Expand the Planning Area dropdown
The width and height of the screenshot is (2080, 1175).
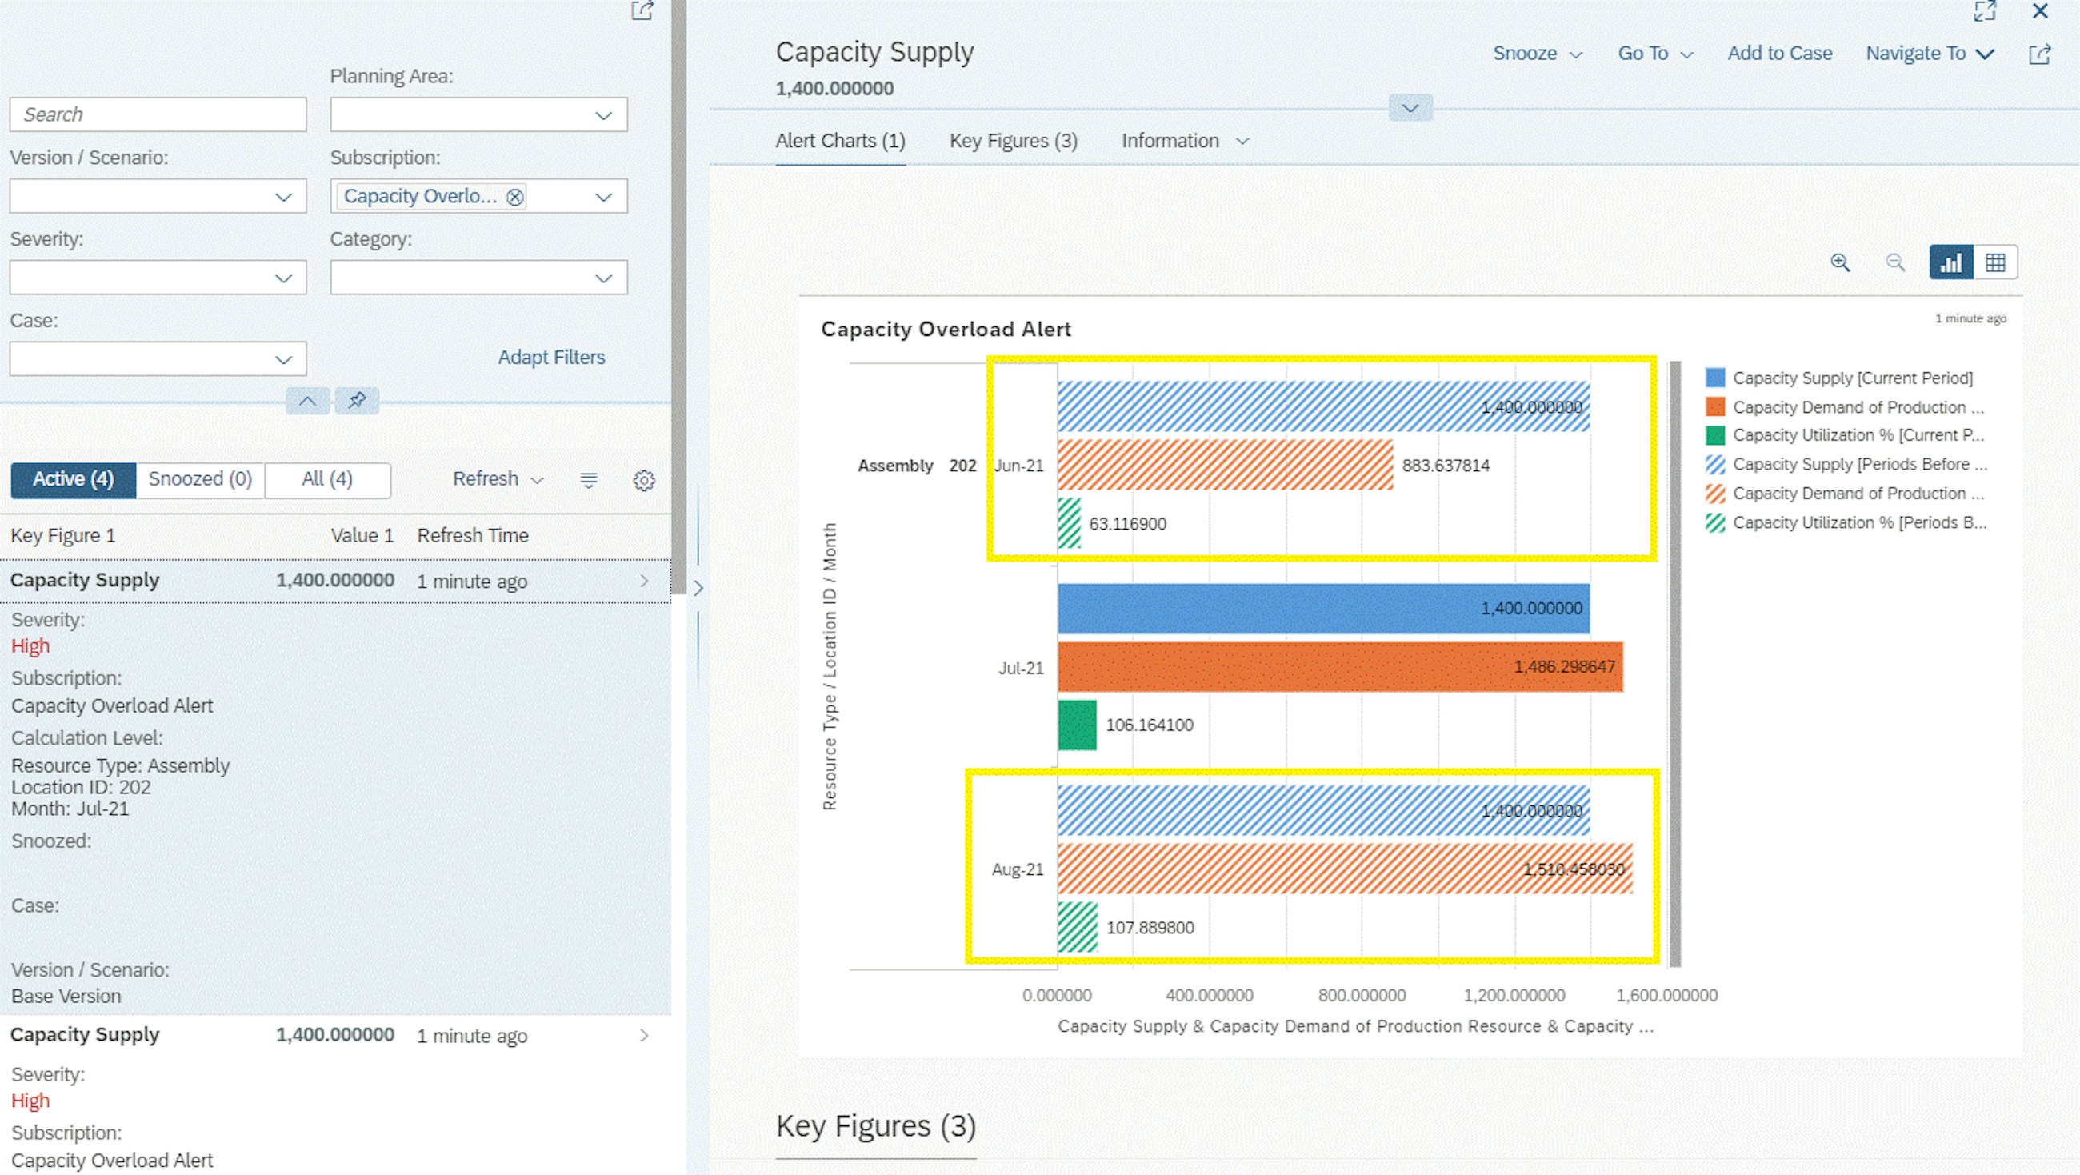click(x=603, y=115)
